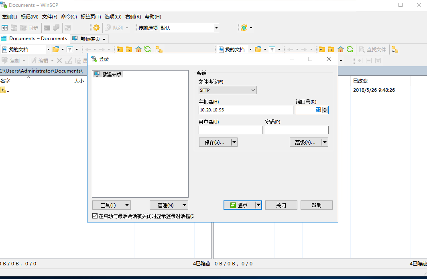427x279 pixels.
Task: Open the 命令(C) menu
Action: [x=69, y=17]
